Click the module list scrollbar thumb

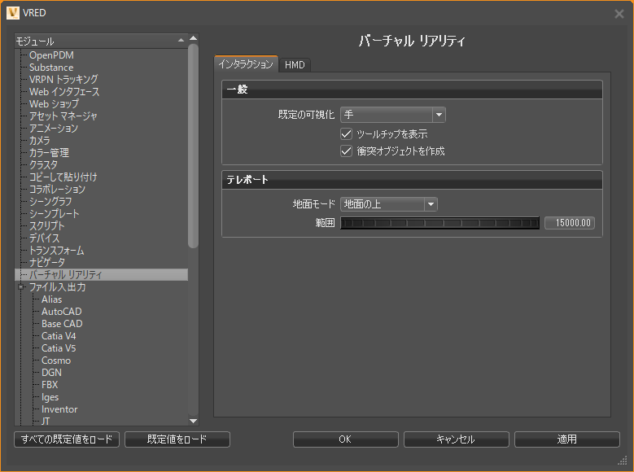click(193, 146)
